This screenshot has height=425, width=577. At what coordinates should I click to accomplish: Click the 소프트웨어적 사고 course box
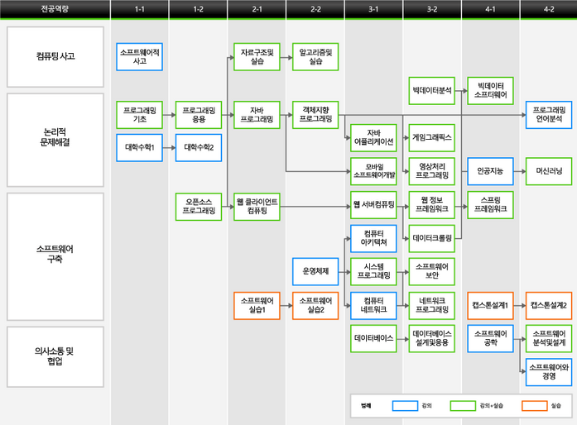[139, 57]
